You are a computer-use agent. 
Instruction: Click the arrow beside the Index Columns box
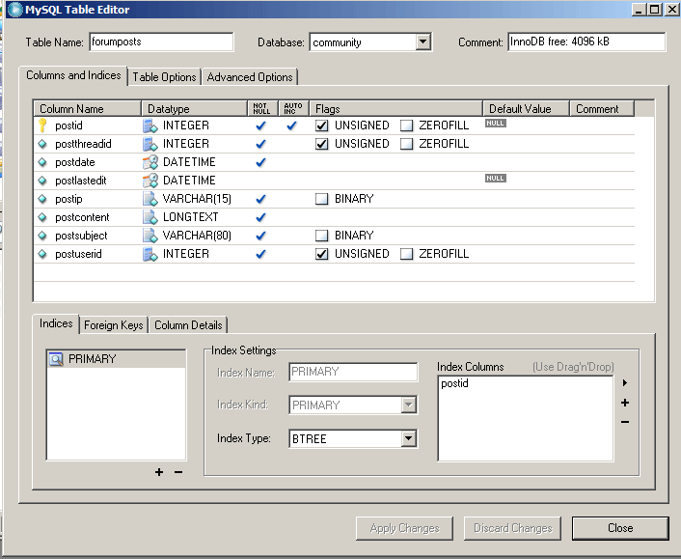tap(625, 383)
